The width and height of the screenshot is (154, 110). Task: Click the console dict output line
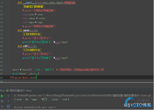click(x=42, y=99)
